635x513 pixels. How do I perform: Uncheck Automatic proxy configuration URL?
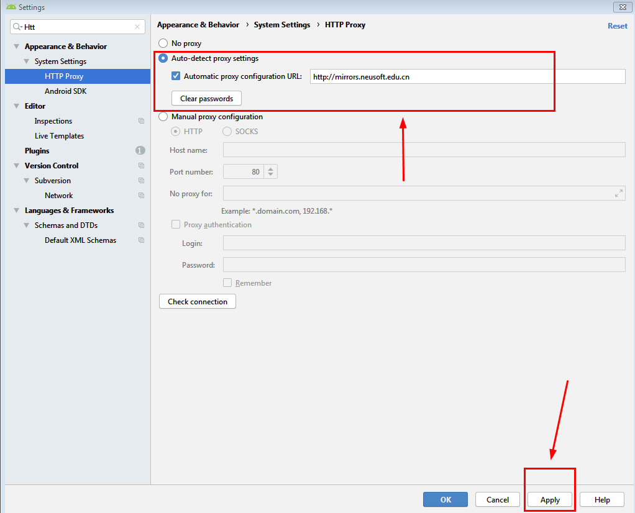pos(176,76)
